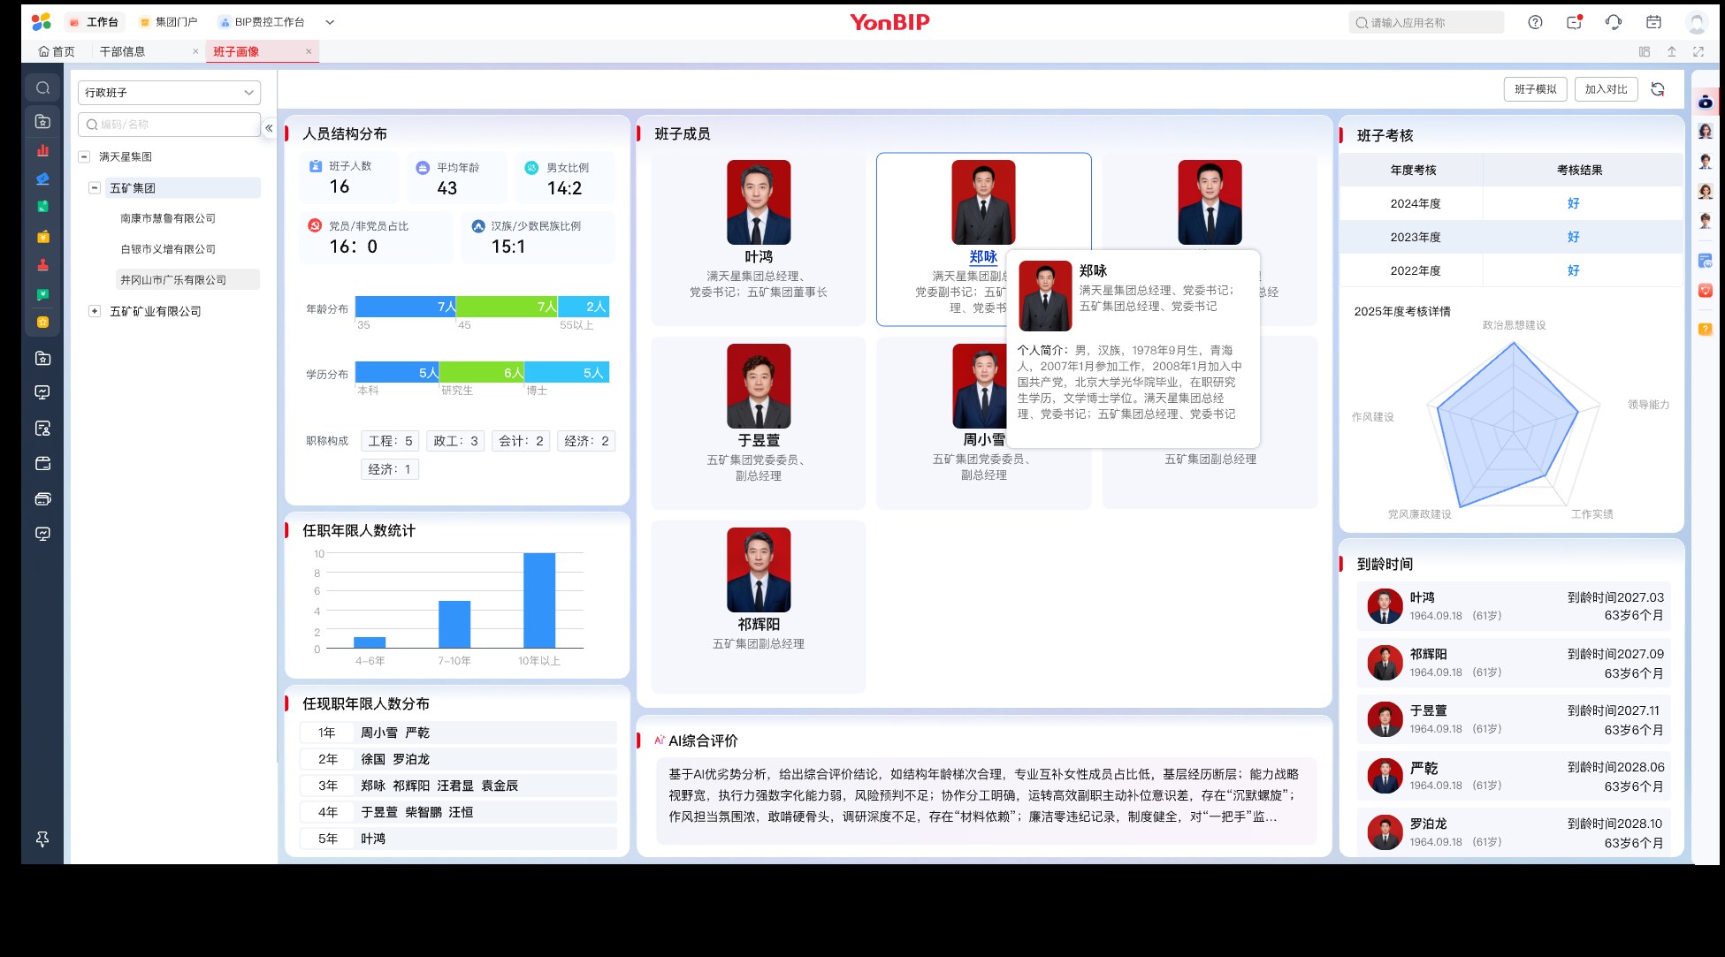Click the user avatar icon at top right

click(1696, 23)
